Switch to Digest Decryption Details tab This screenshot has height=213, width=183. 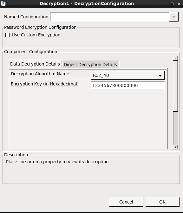click(x=90, y=65)
